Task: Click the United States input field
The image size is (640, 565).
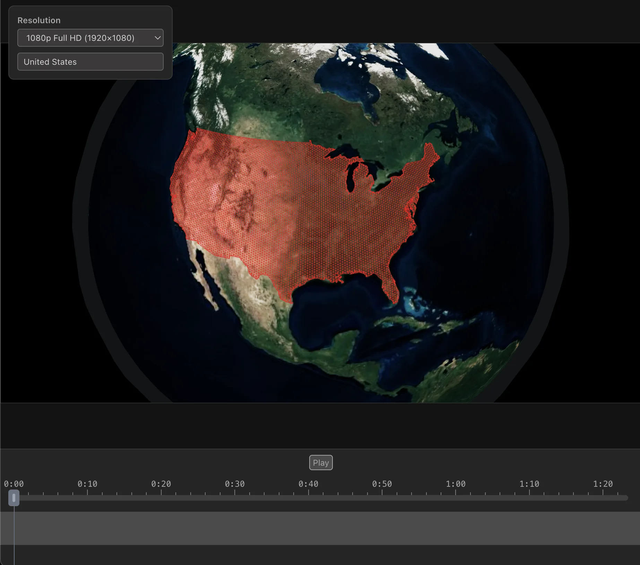Action: pyautogui.click(x=90, y=62)
